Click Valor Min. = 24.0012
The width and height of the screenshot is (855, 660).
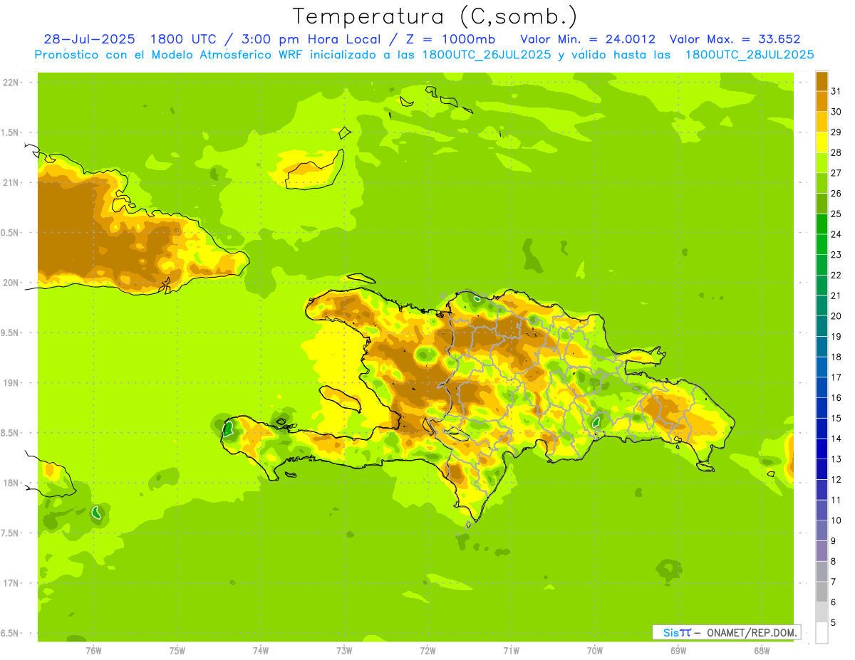pyautogui.click(x=588, y=39)
